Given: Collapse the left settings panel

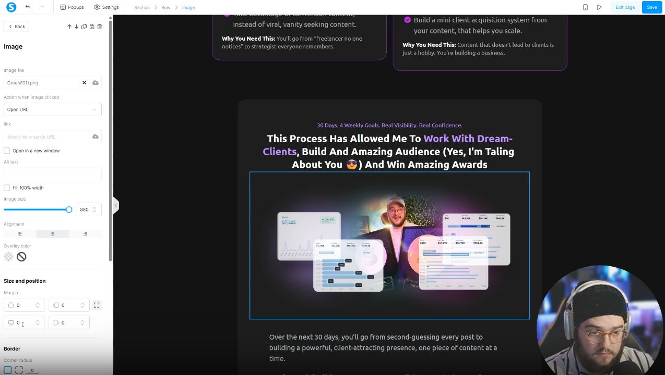Looking at the screenshot, I should pos(116,205).
